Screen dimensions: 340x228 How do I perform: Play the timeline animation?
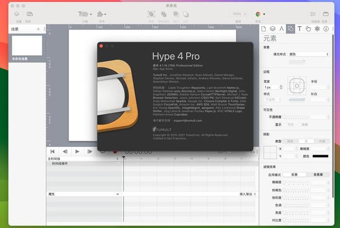(x=77, y=151)
